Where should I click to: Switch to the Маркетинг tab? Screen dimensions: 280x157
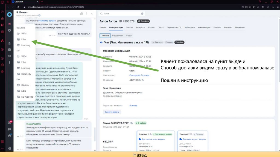pos(240,28)
